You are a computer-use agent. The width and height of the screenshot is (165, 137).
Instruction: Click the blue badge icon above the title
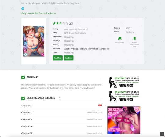click(x=23, y=9)
